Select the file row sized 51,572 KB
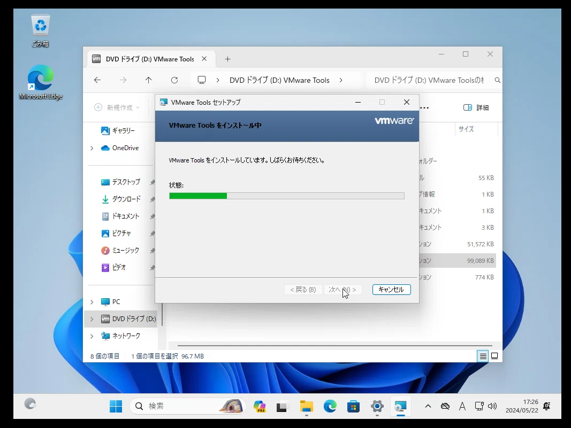This screenshot has width=571, height=428. coord(458,244)
